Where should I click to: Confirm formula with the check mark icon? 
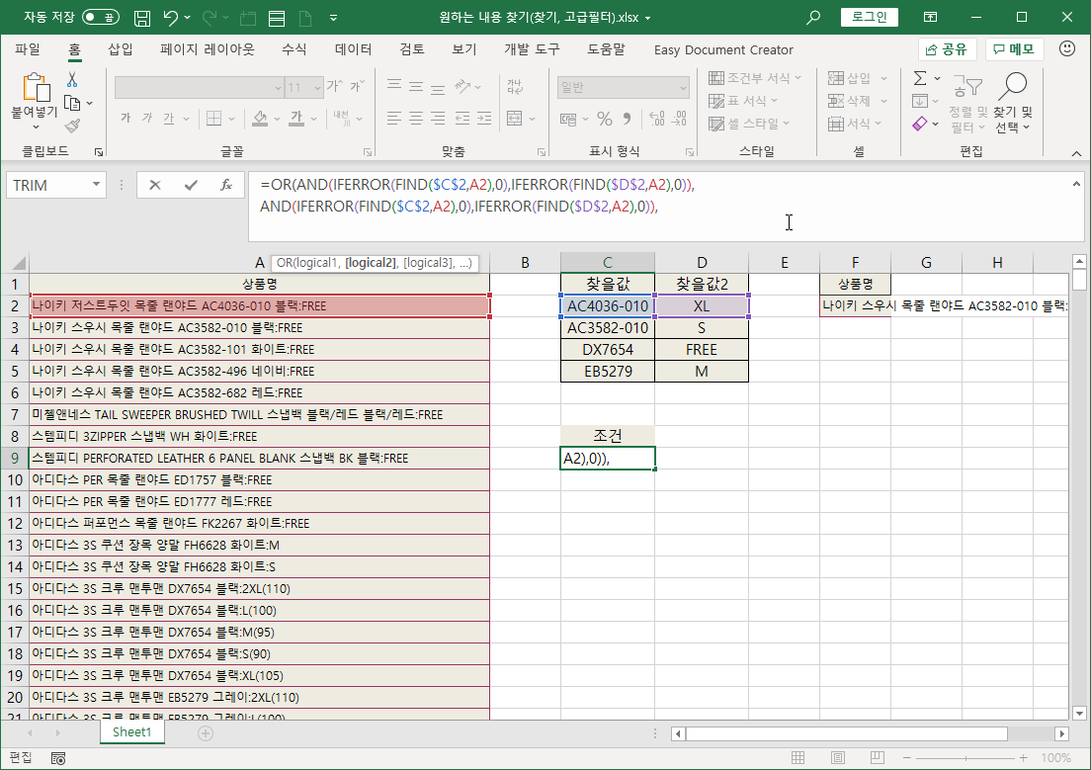(x=191, y=185)
